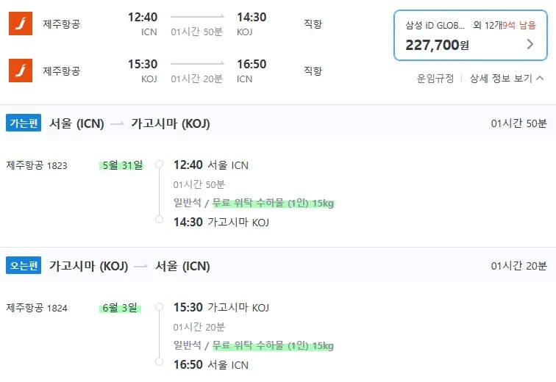
Task: Click the 6월 3일 return date
Action: 121,308
